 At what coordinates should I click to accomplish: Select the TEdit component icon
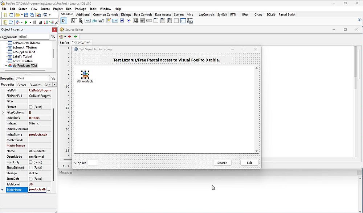point(101,21)
